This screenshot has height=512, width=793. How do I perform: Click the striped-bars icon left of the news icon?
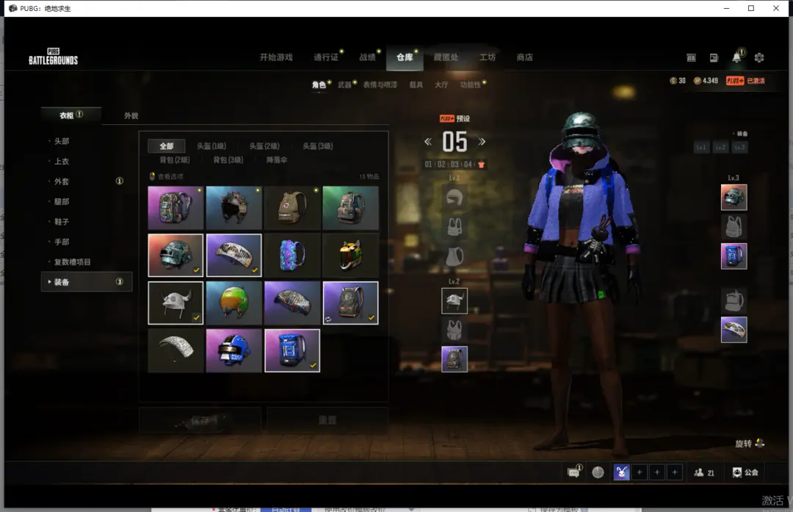pos(691,58)
